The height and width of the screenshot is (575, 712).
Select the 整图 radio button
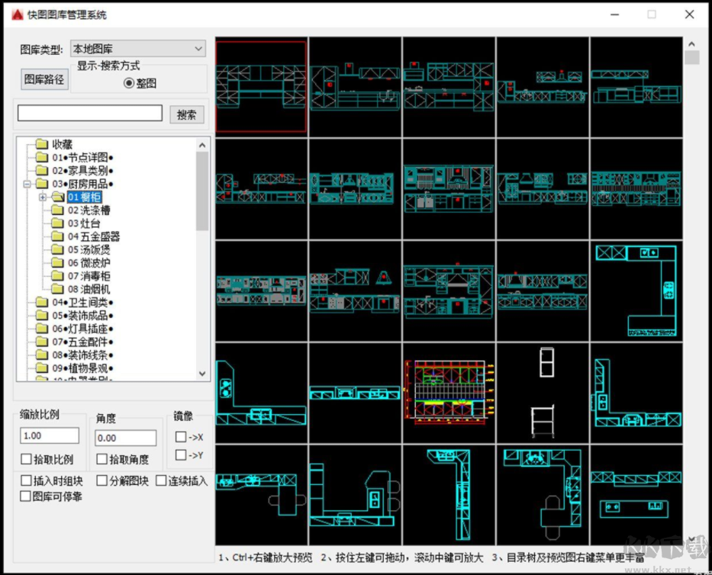pos(128,83)
